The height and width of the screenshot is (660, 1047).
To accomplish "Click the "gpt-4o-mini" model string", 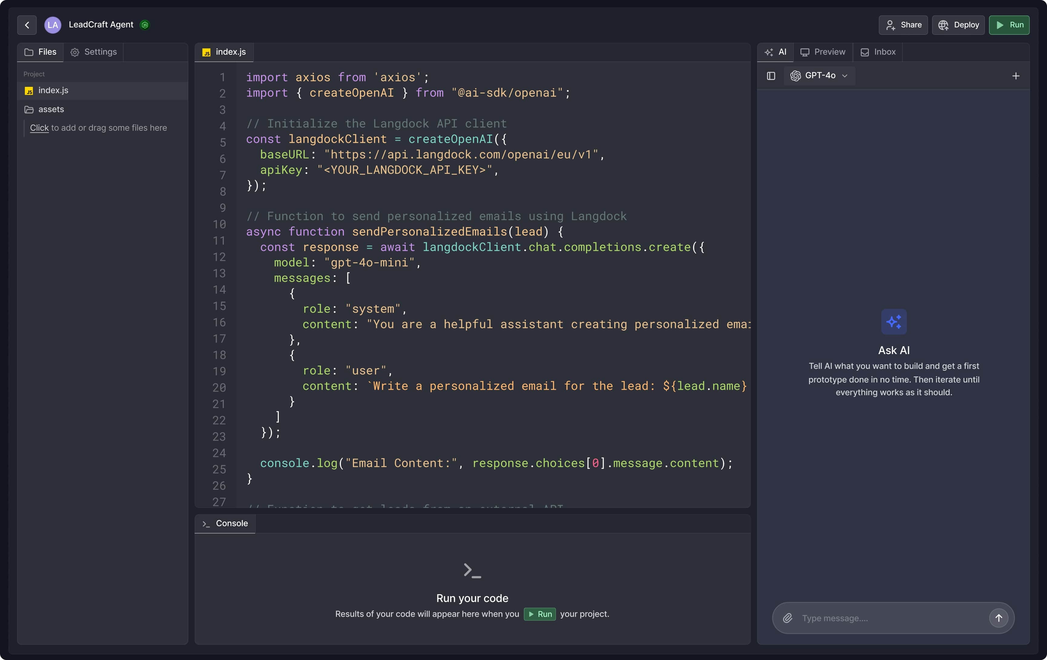I will tap(369, 263).
